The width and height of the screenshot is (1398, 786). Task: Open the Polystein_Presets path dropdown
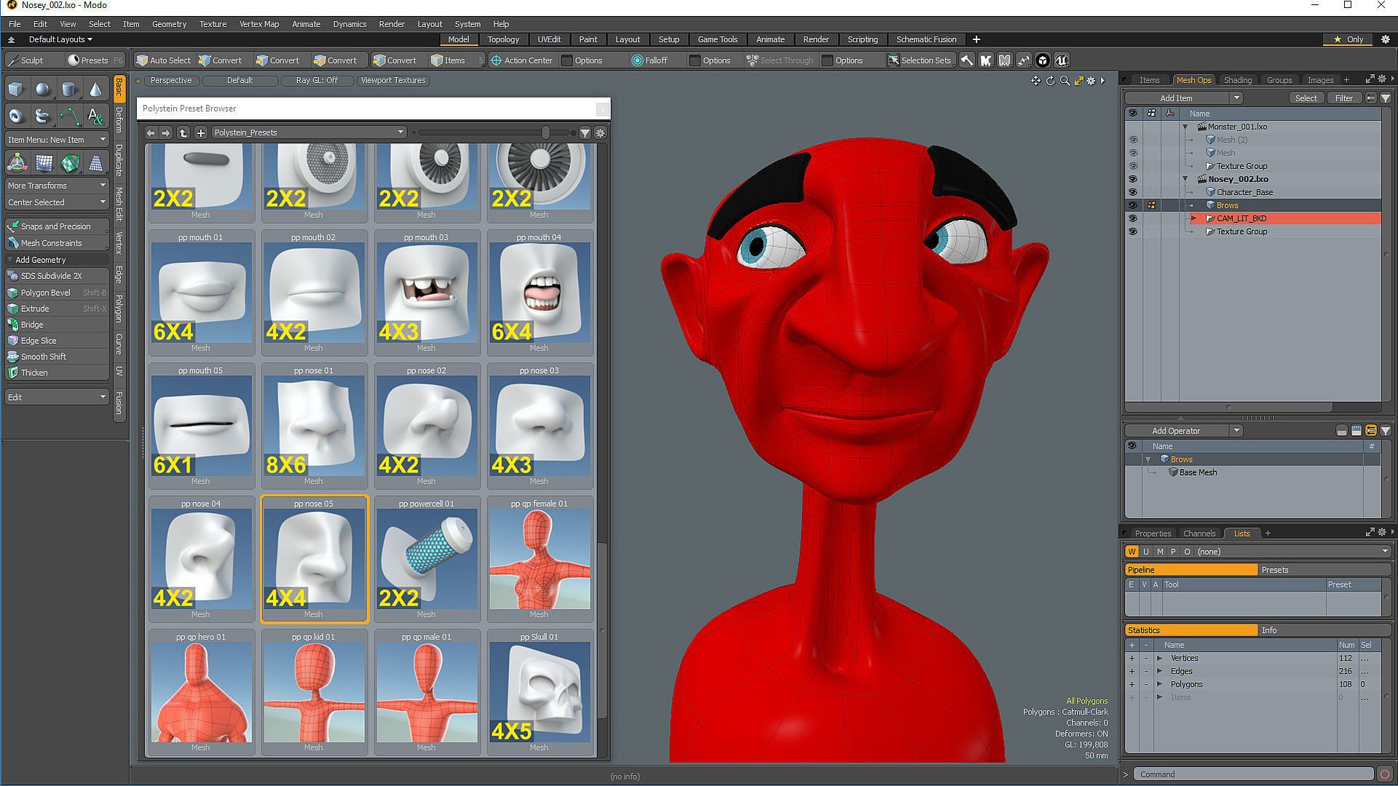309,133
